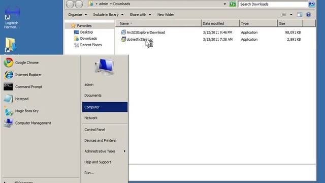Sort files by Name column
This screenshot has height=183, width=325.
[158, 23]
